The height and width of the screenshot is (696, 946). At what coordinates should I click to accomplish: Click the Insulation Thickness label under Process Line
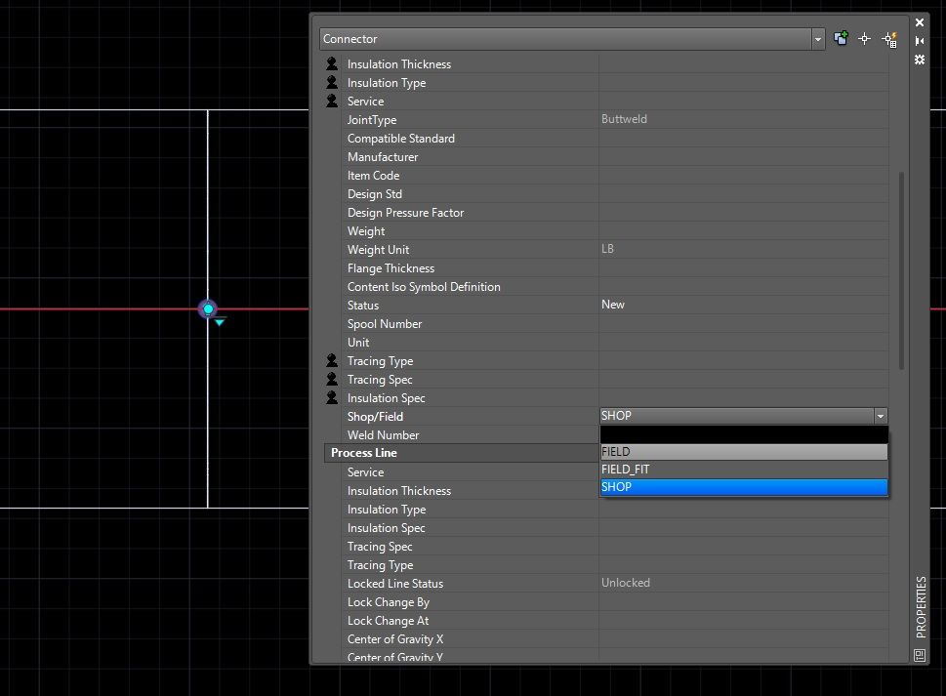[399, 491]
